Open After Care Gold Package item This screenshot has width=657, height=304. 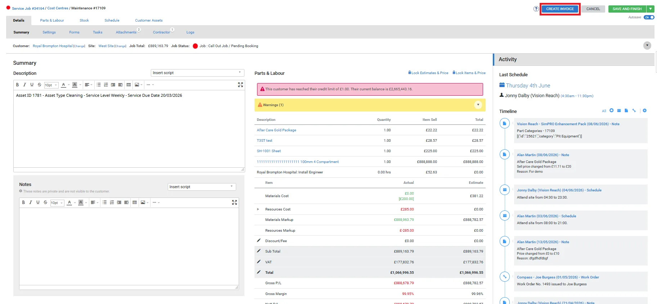coord(276,130)
